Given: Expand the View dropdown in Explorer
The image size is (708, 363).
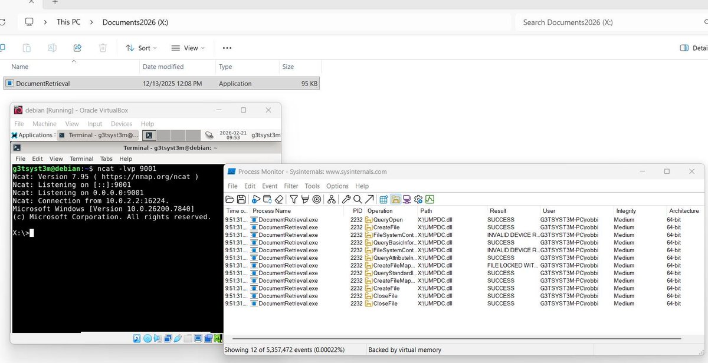Looking at the screenshot, I should (188, 48).
